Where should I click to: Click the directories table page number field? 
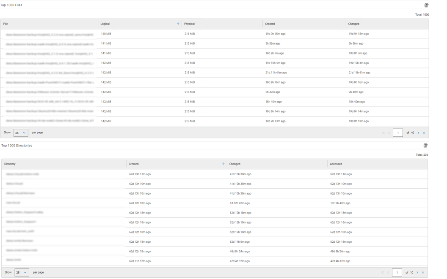click(x=397, y=273)
